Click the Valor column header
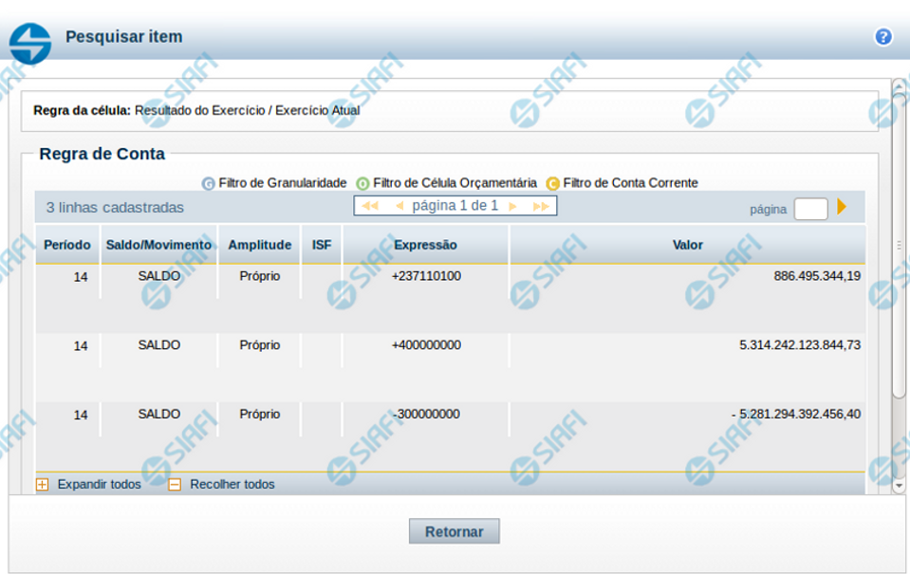 click(x=687, y=245)
